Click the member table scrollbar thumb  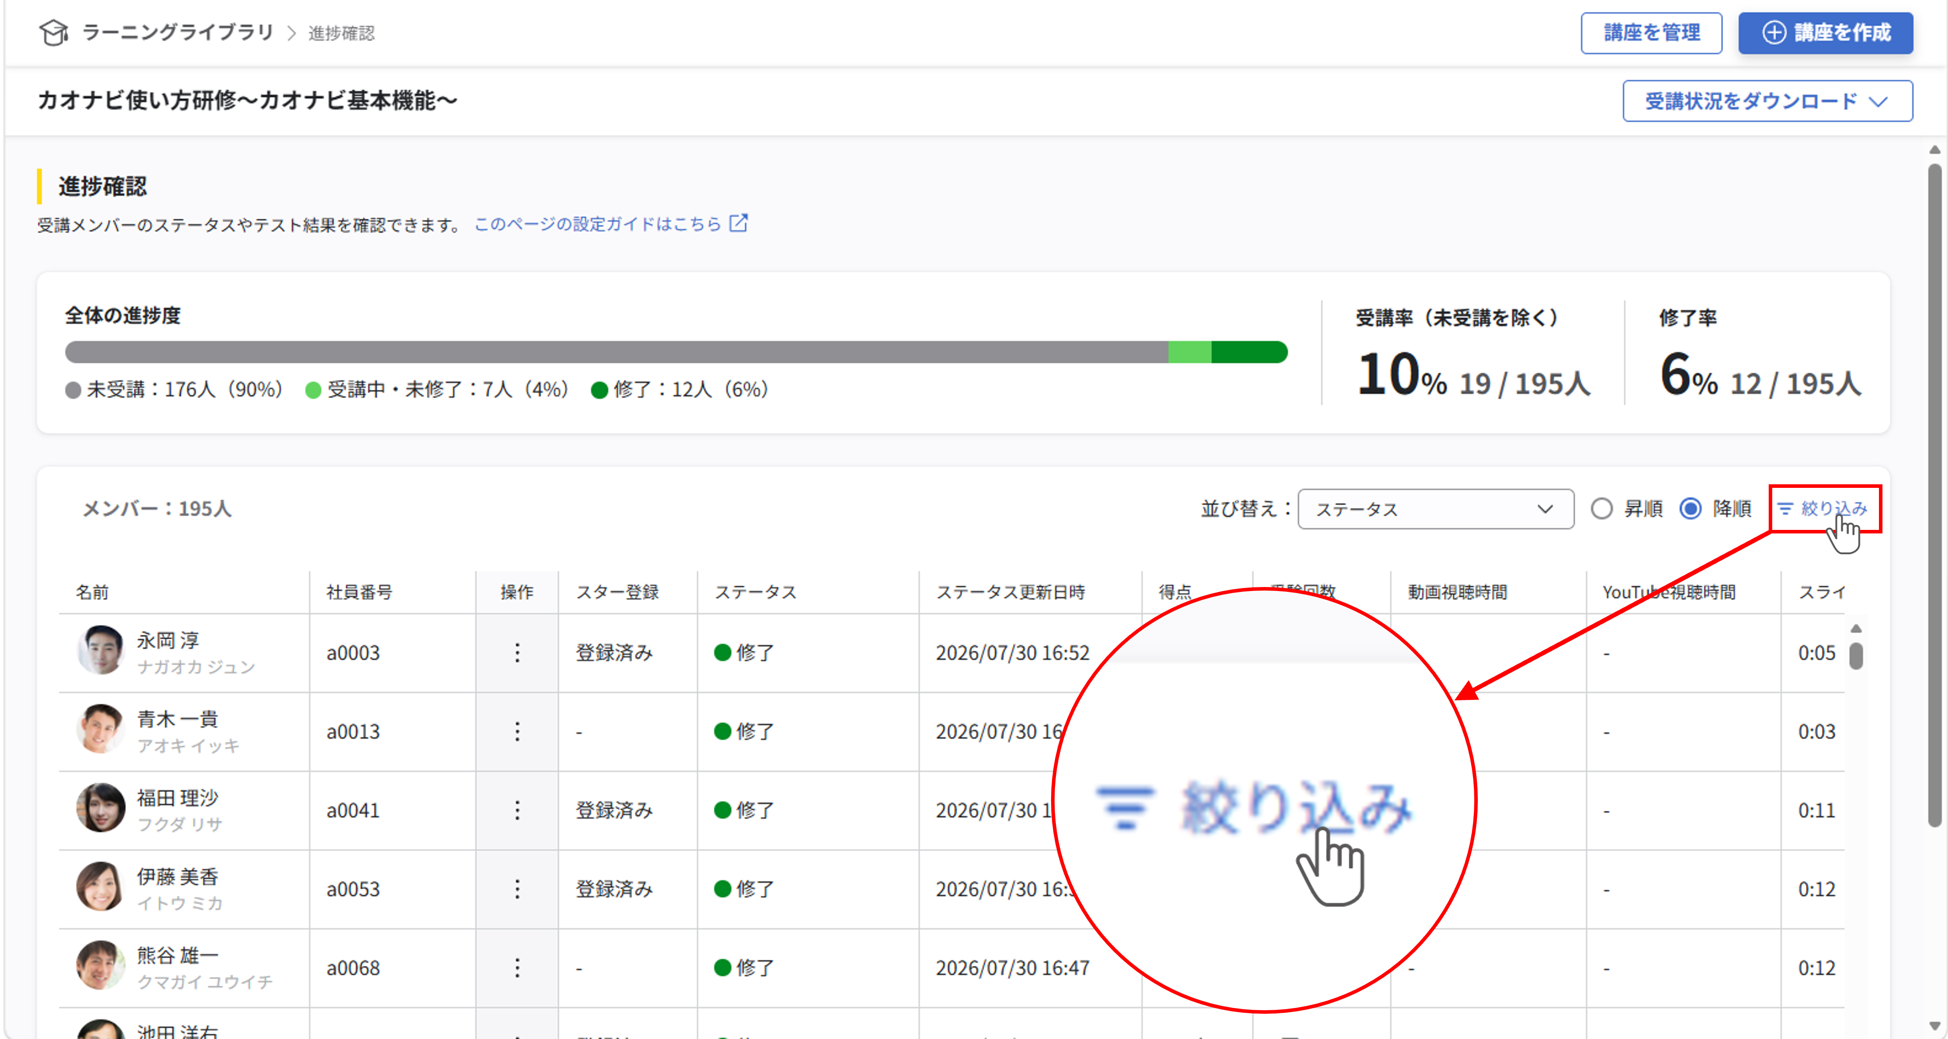tap(1856, 656)
